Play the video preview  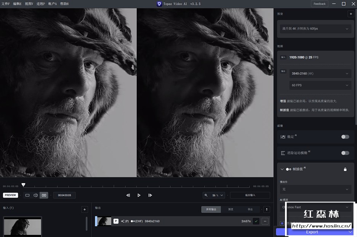point(139,195)
